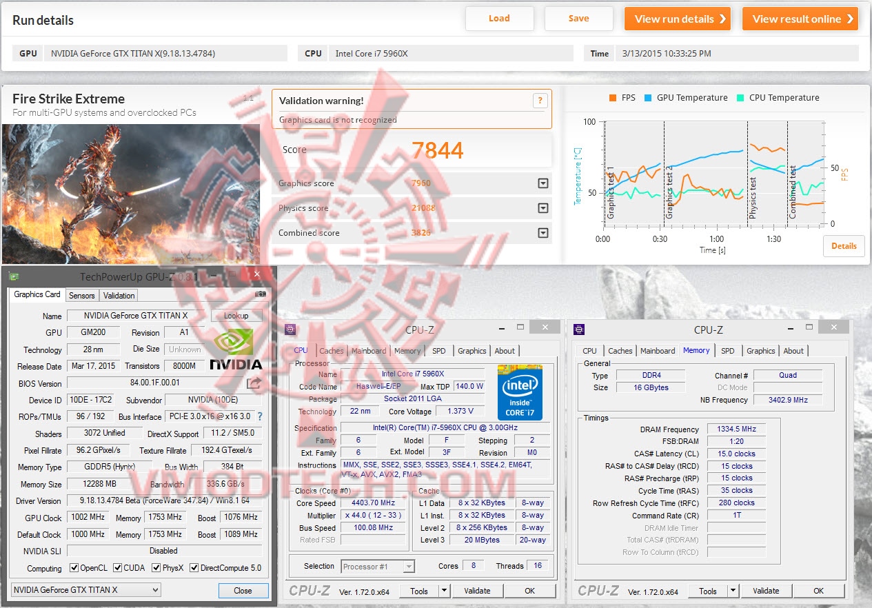Click the Save button in Run details
The width and height of the screenshot is (872, 608).
click(579, 19)
